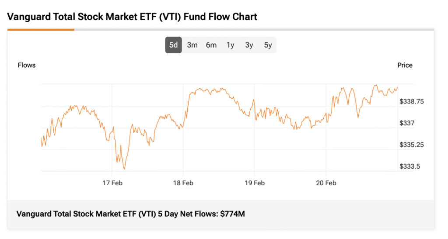This screenshot has width=448, height=239.
Task: Click the $335.25 price tick label
Action: tap(412, 145)
